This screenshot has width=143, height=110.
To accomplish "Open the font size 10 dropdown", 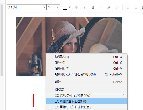I will (x=53, y=7).
